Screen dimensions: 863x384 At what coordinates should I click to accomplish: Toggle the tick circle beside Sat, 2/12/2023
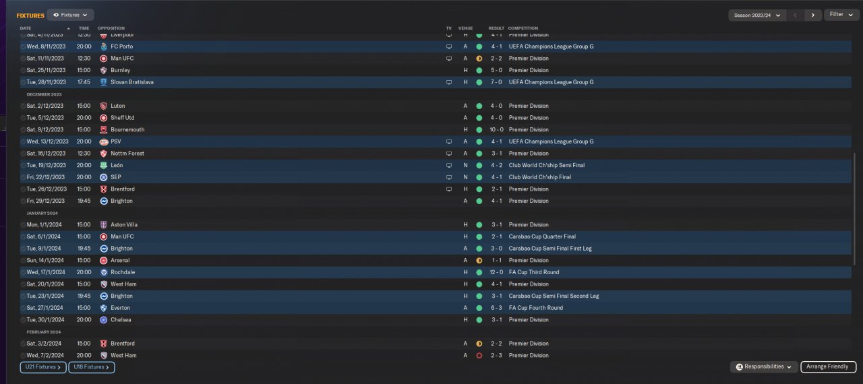[x=23, y=106]
